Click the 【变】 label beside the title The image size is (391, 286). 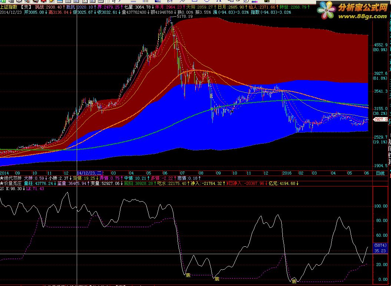coord(26,7)
